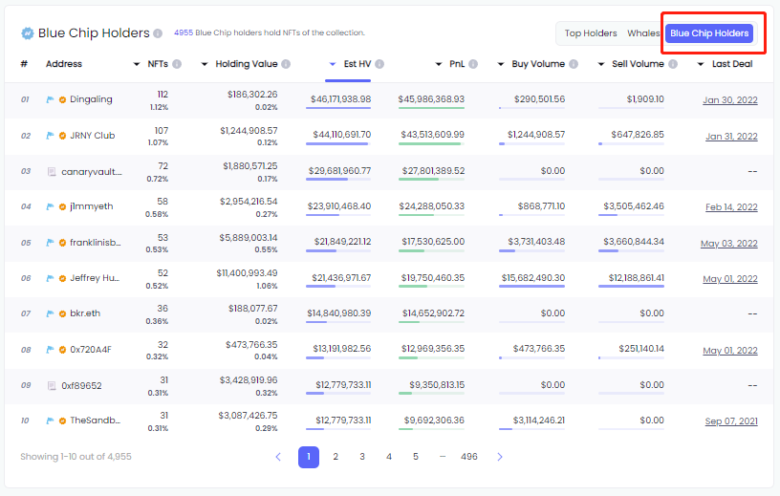780x496 pixels.
Task: Click Buy Volume bar under $15,682,490.30
Action: 531,286
